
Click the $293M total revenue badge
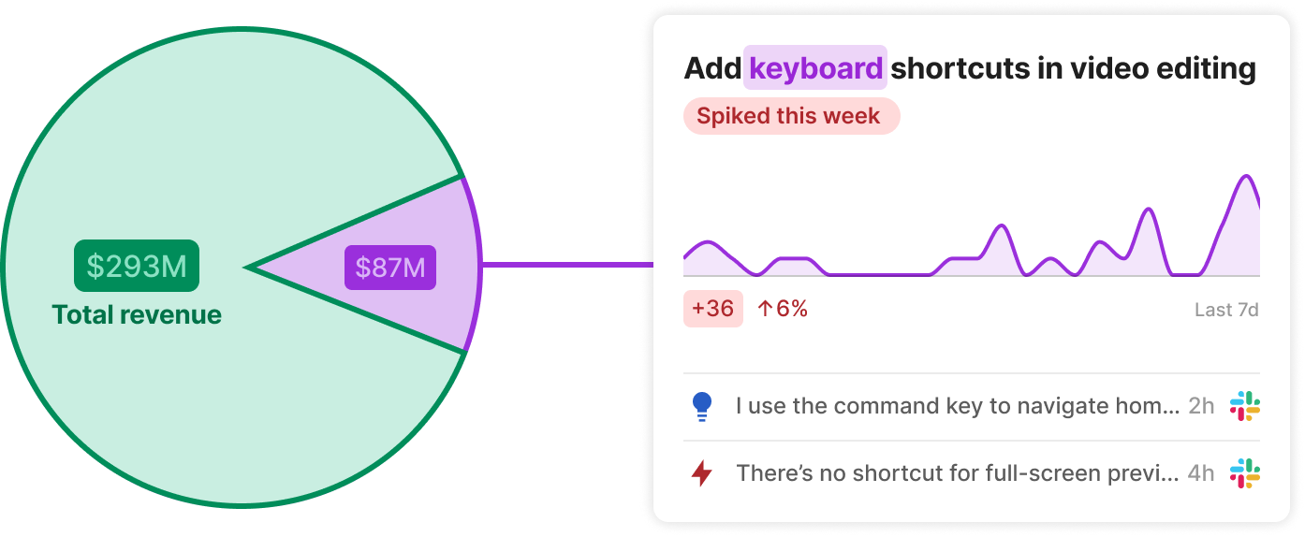pyautogui.click(x=137, y=267)
